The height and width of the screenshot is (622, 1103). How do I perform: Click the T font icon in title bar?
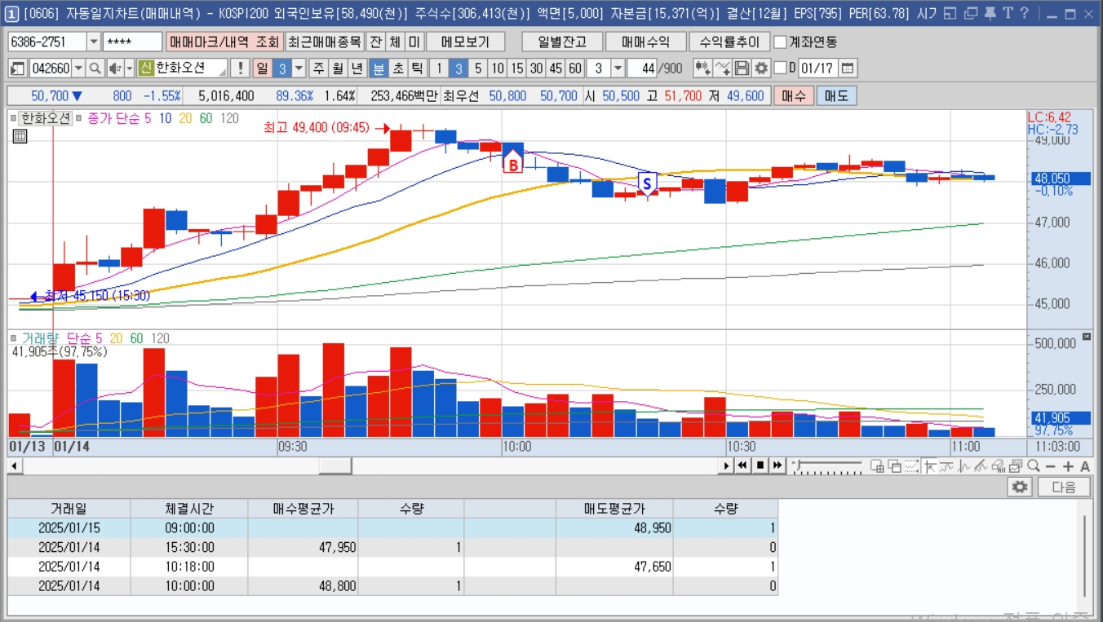coord(1008,13)
